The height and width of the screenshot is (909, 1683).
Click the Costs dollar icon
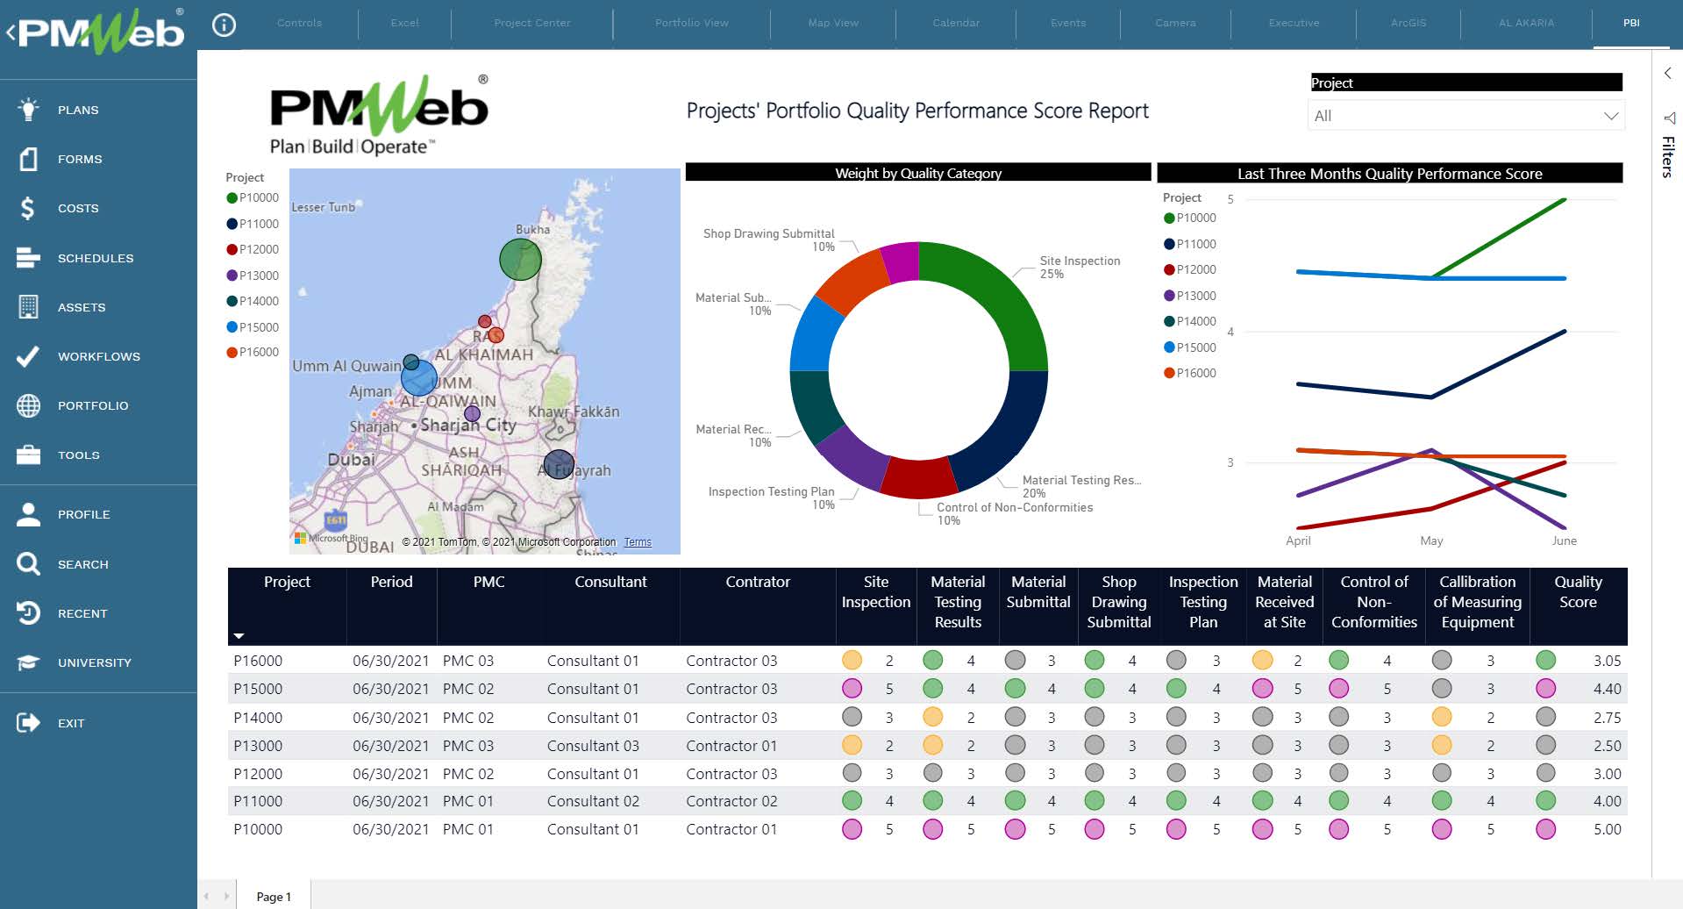(27, 208)
